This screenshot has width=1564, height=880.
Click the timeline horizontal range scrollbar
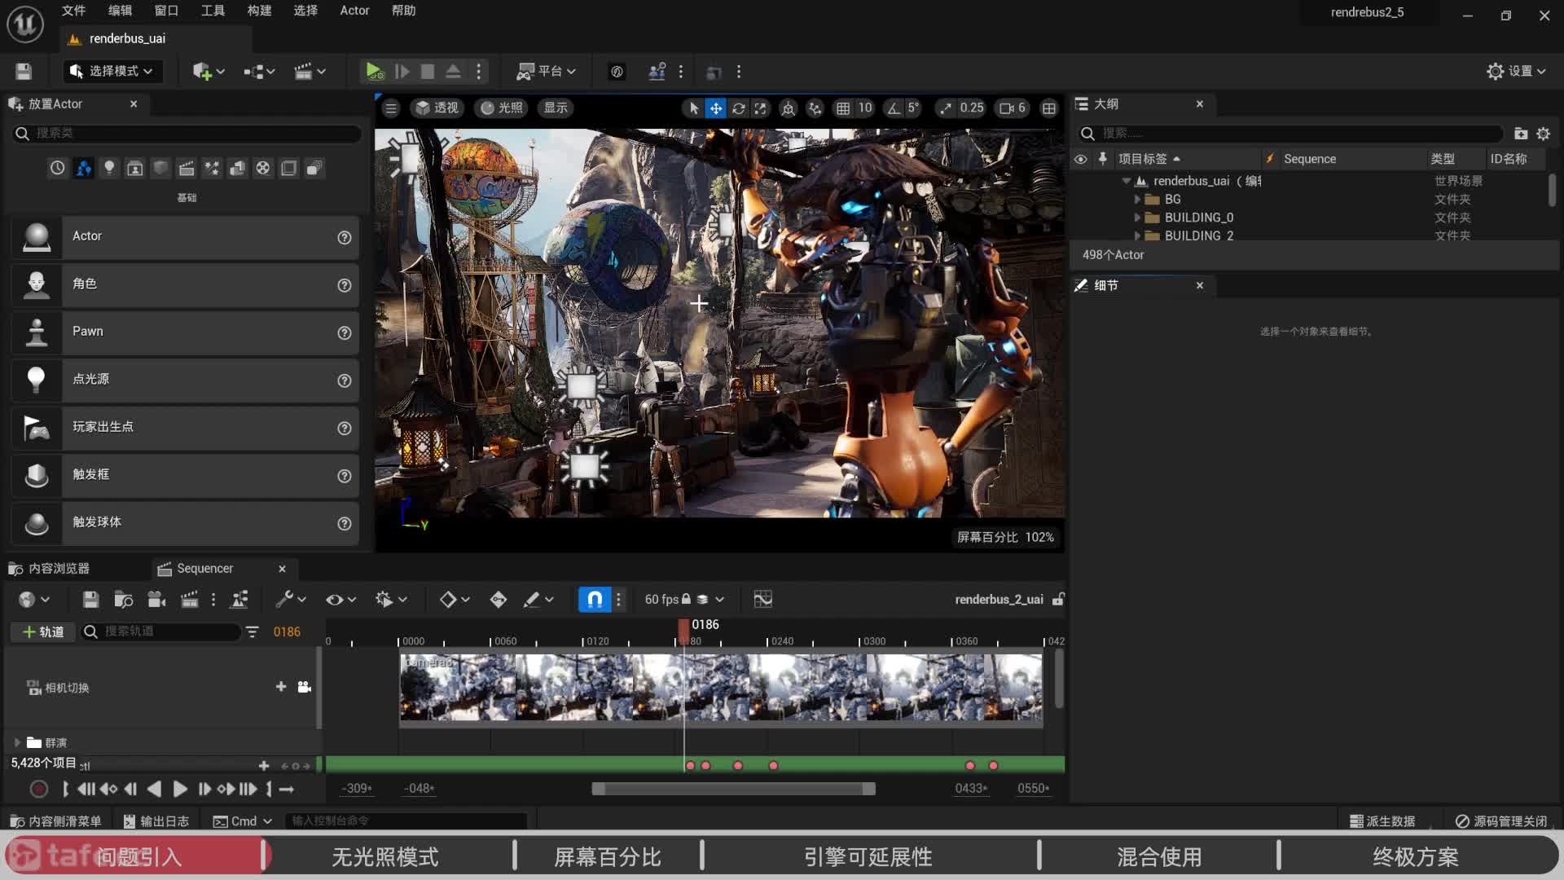733,789
